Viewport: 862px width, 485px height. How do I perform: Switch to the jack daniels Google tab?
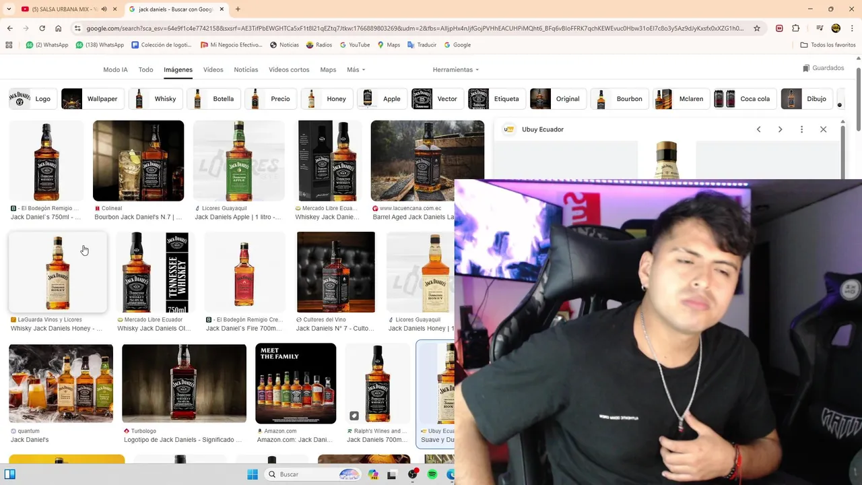[176, 9]
